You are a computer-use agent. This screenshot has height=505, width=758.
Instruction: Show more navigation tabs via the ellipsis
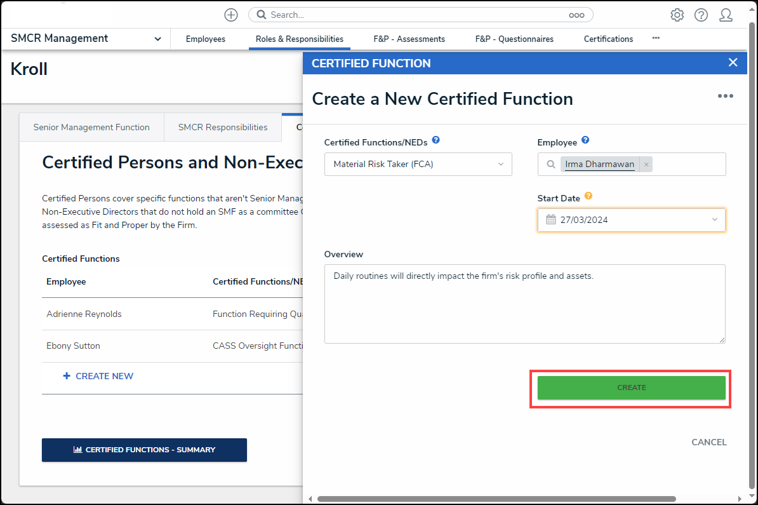[656, 38]
